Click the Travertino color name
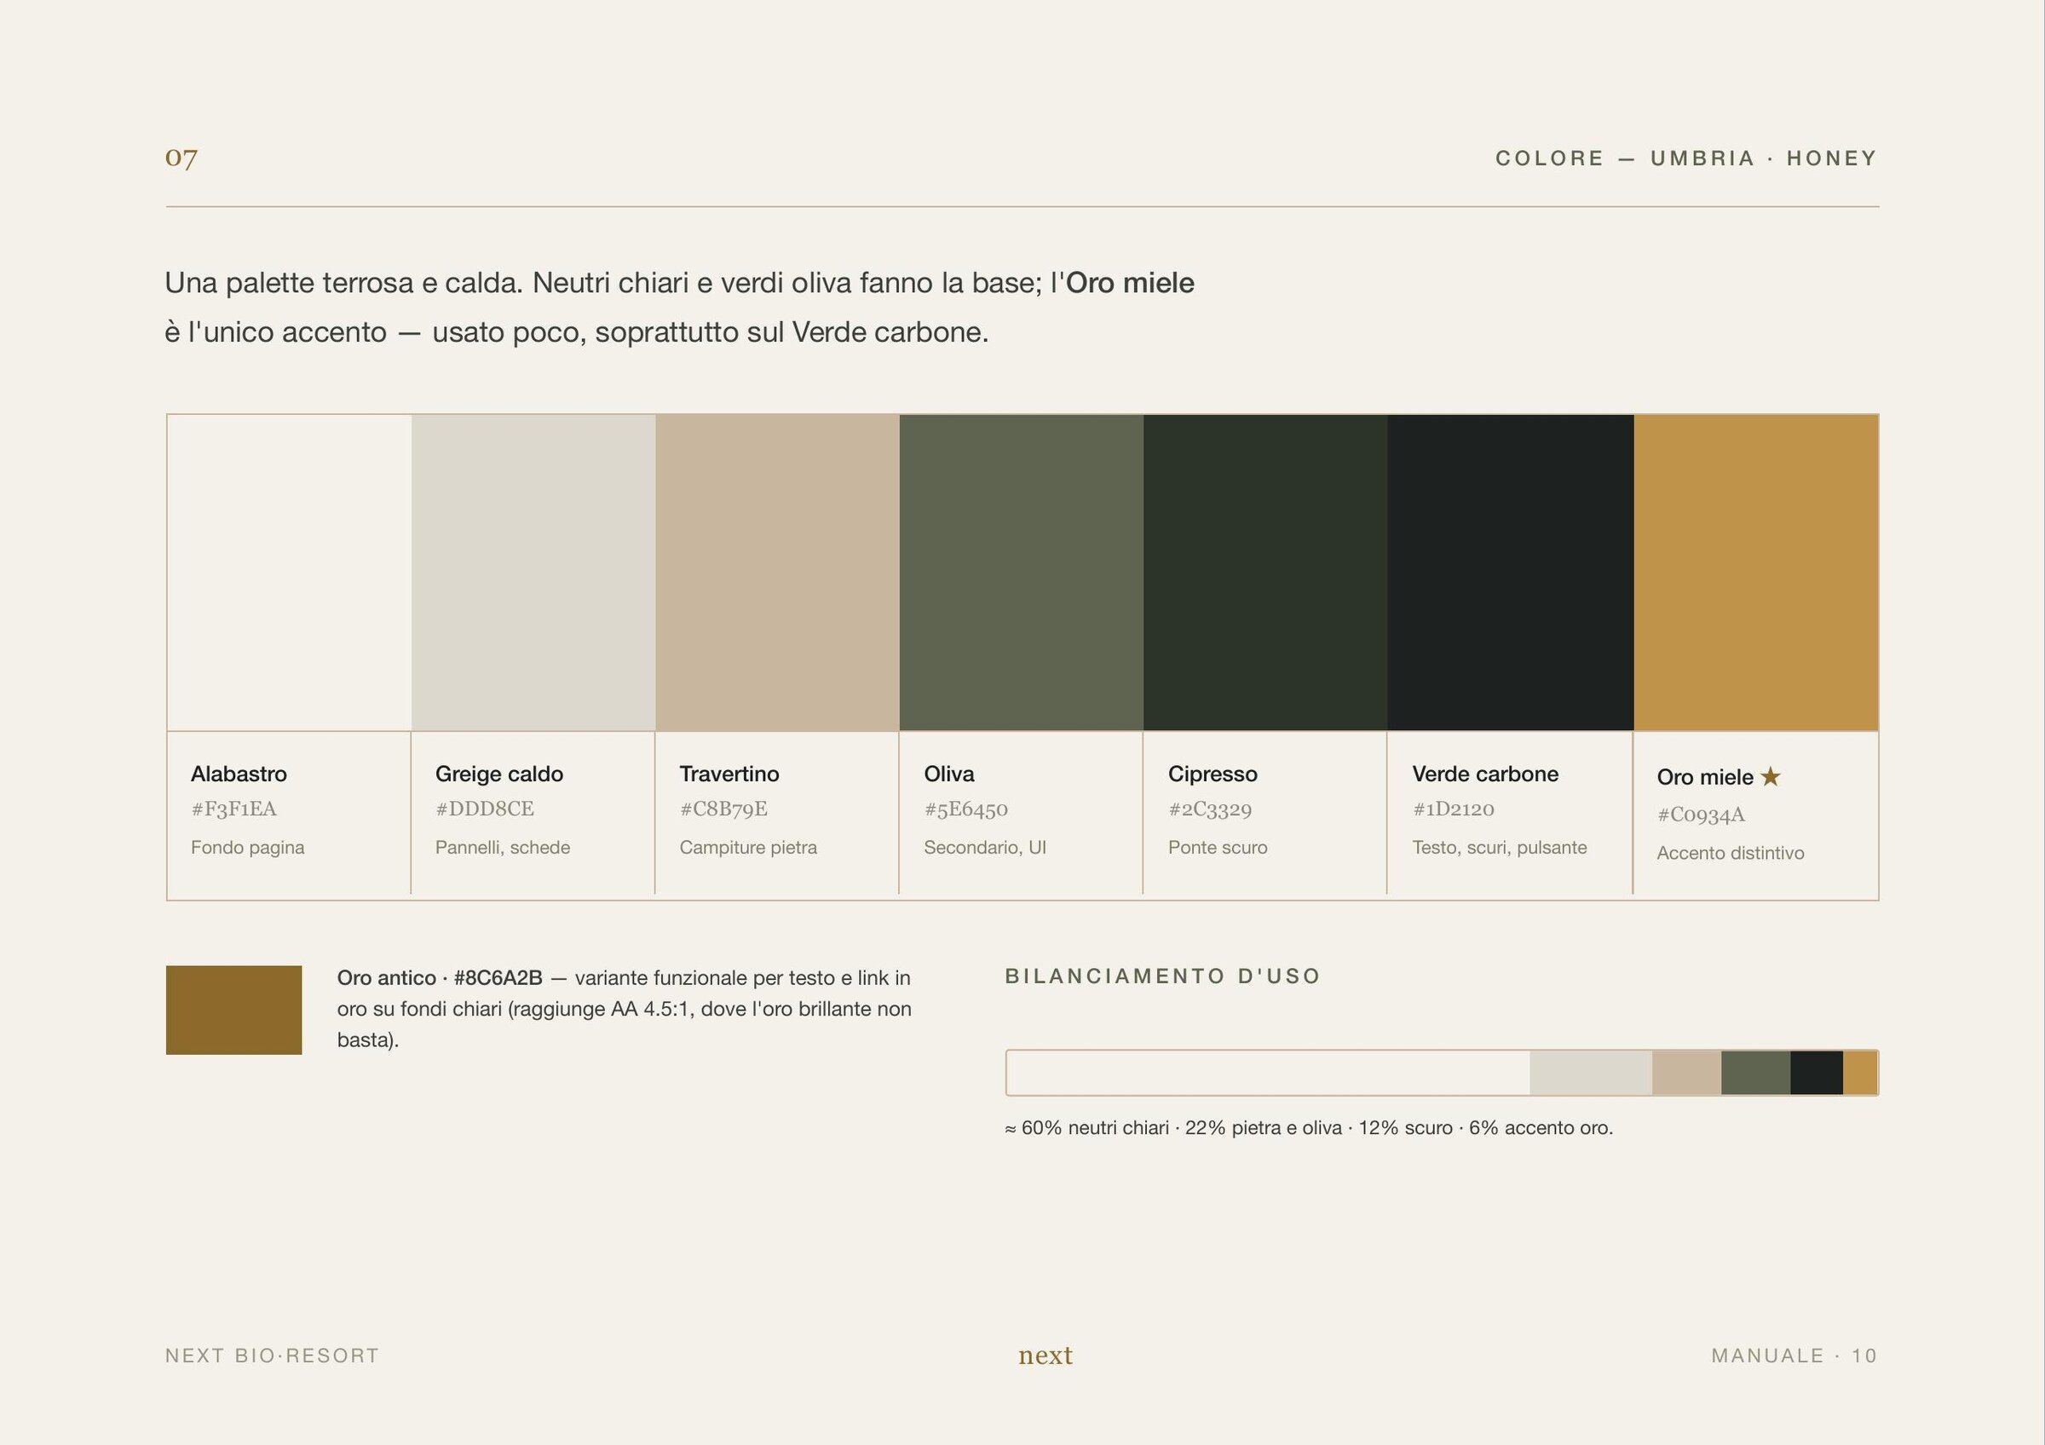2045x1445 pixels. tap(729, 774)
